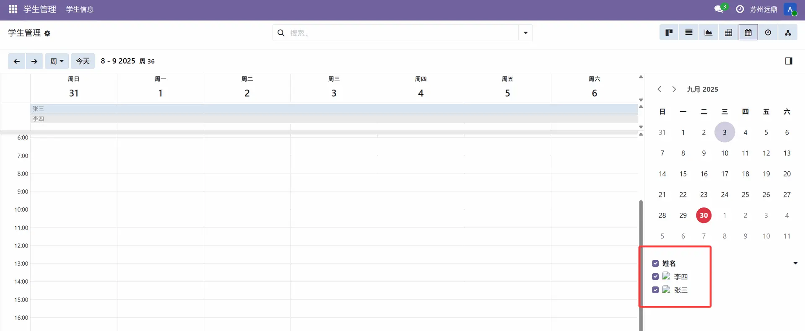Uncheck the 姓名 select-all checkbox
Screen dimensions: 805x331
655,264
